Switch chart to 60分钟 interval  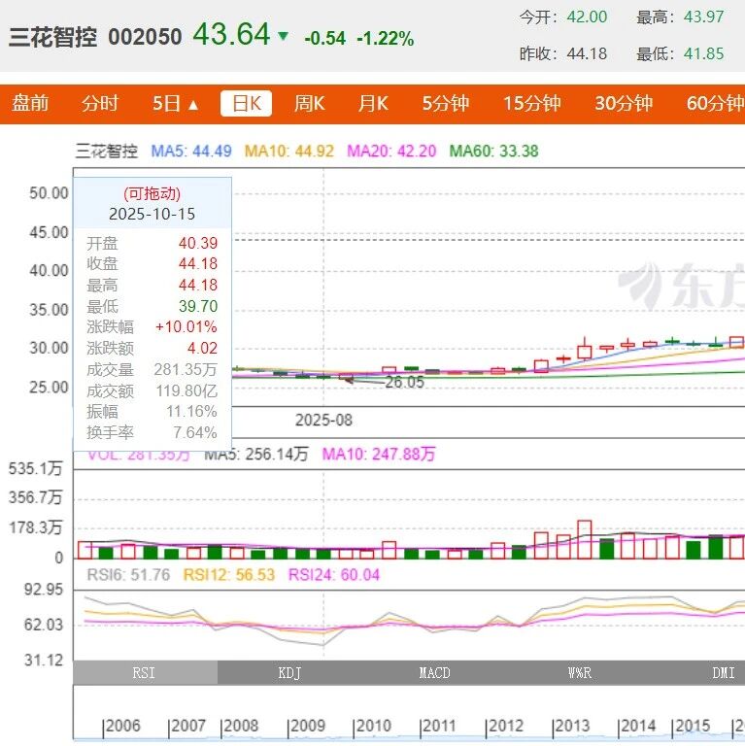(x=714, y=103)
